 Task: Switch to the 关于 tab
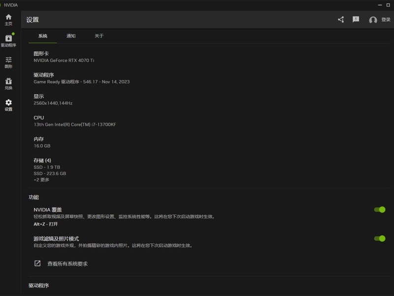[99, 36]
